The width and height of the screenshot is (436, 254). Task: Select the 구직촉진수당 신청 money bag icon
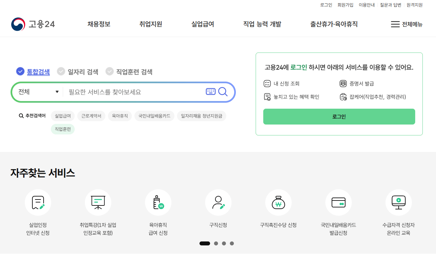pyautogui.click(x=278, y=202)
